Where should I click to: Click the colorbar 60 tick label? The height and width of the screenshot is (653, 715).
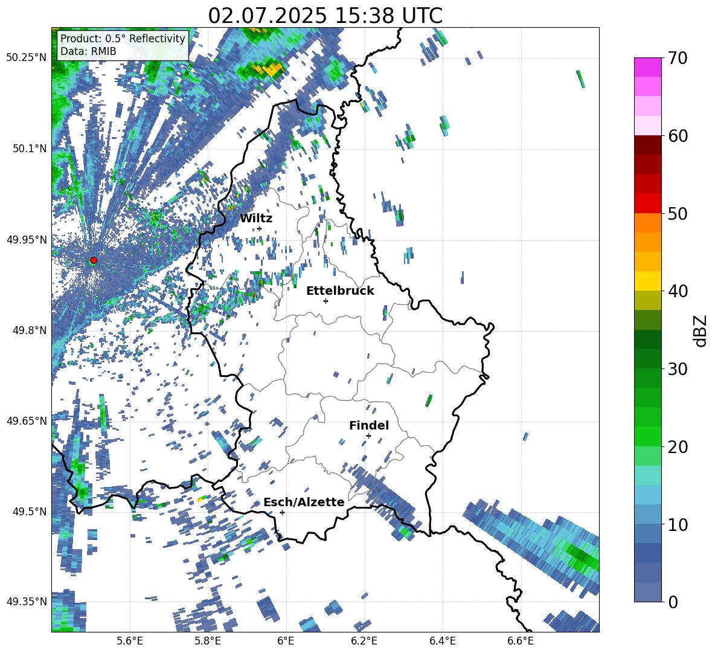(x=678, y=136)
